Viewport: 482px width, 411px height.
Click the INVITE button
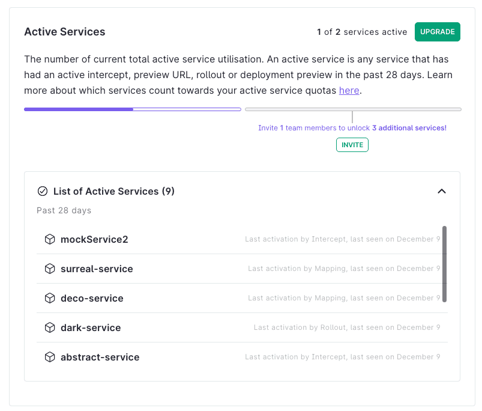(x=352, y=145)
